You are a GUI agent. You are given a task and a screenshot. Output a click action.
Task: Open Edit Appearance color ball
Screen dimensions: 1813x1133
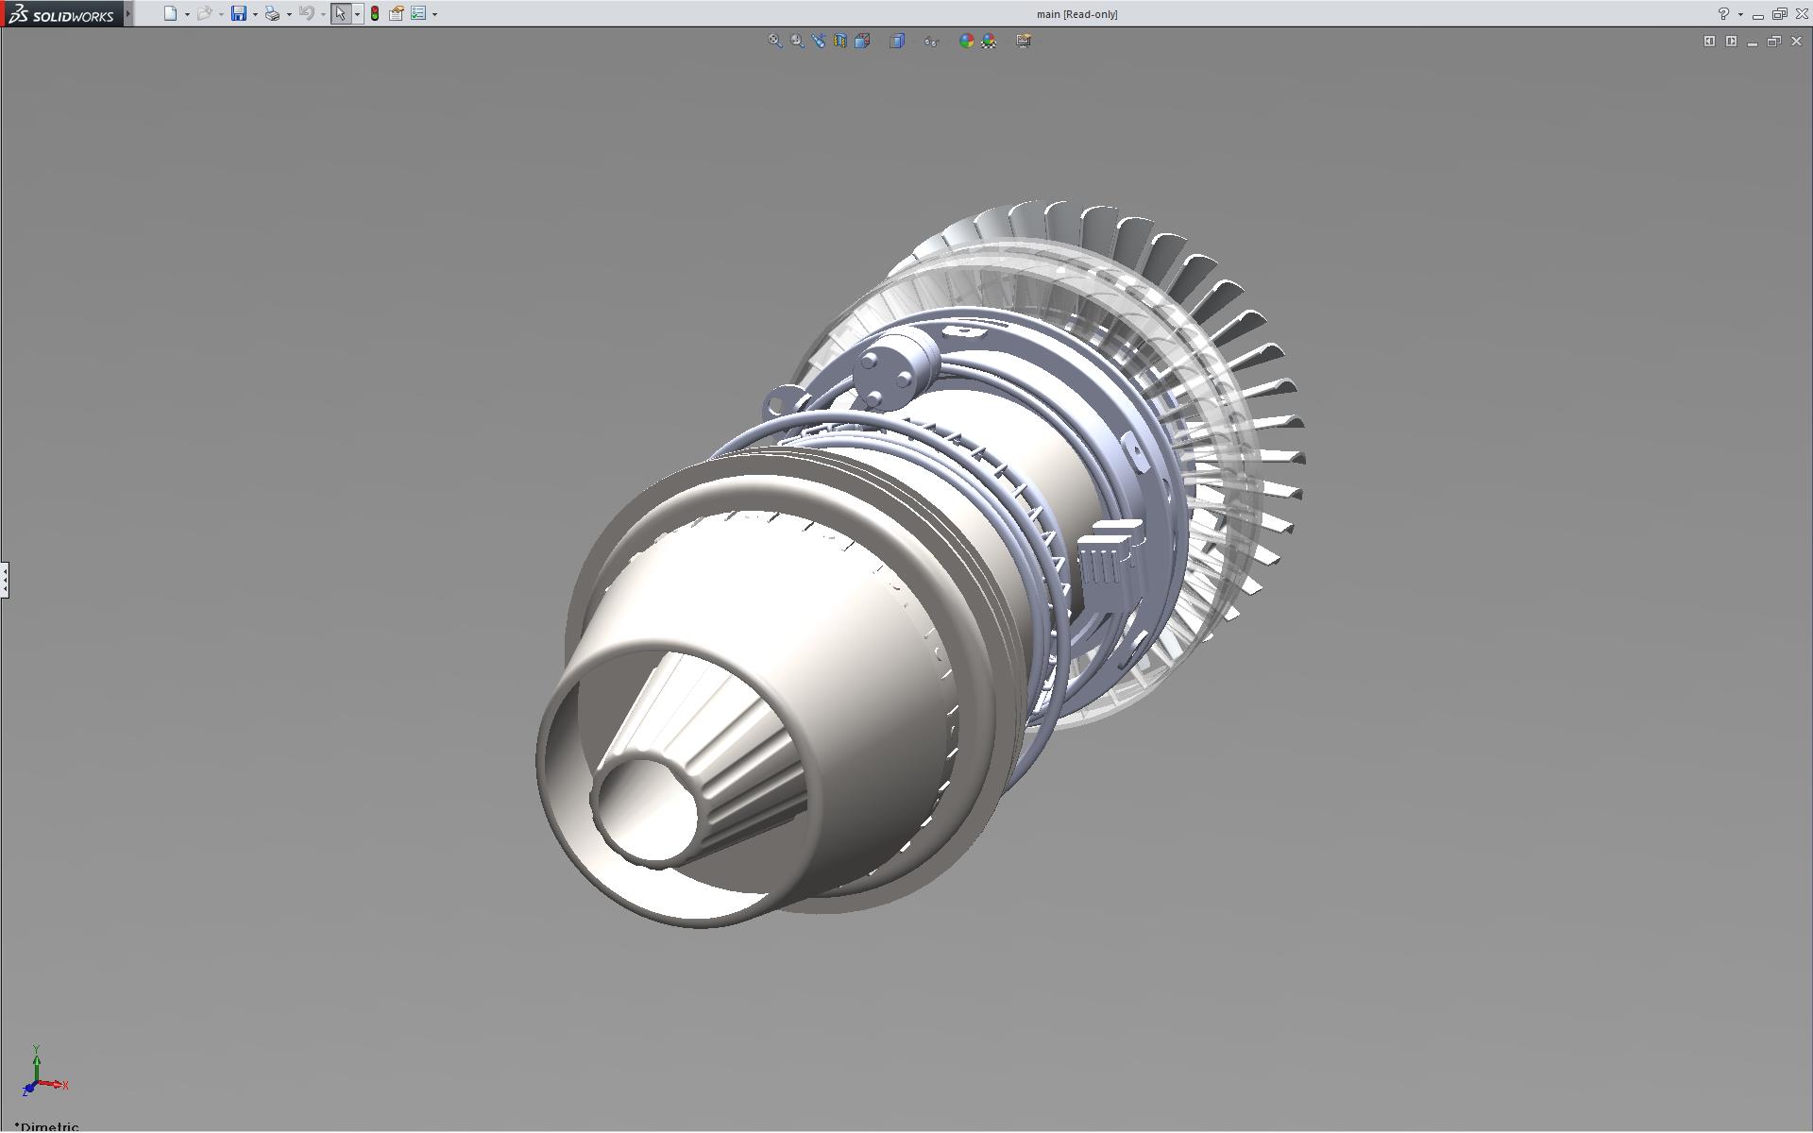[x=966, y=41]
